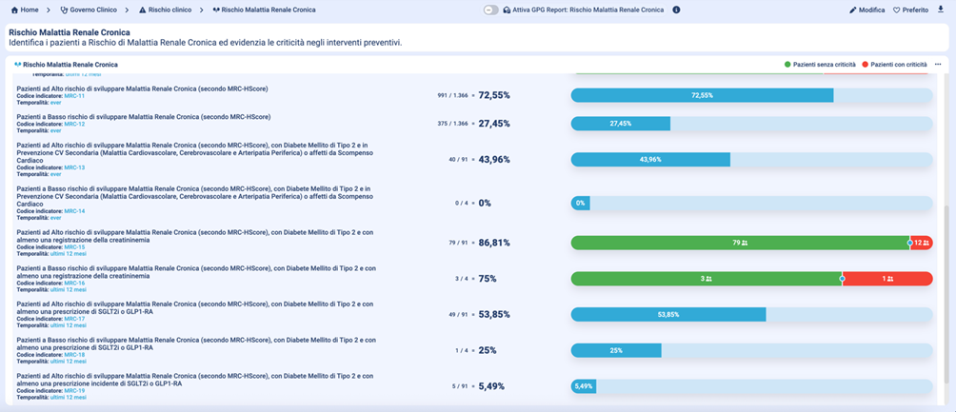Click the warning triangle icon beside Rischio clinico
This screenshot has height=412, width=956.
[x=143, y=10]
